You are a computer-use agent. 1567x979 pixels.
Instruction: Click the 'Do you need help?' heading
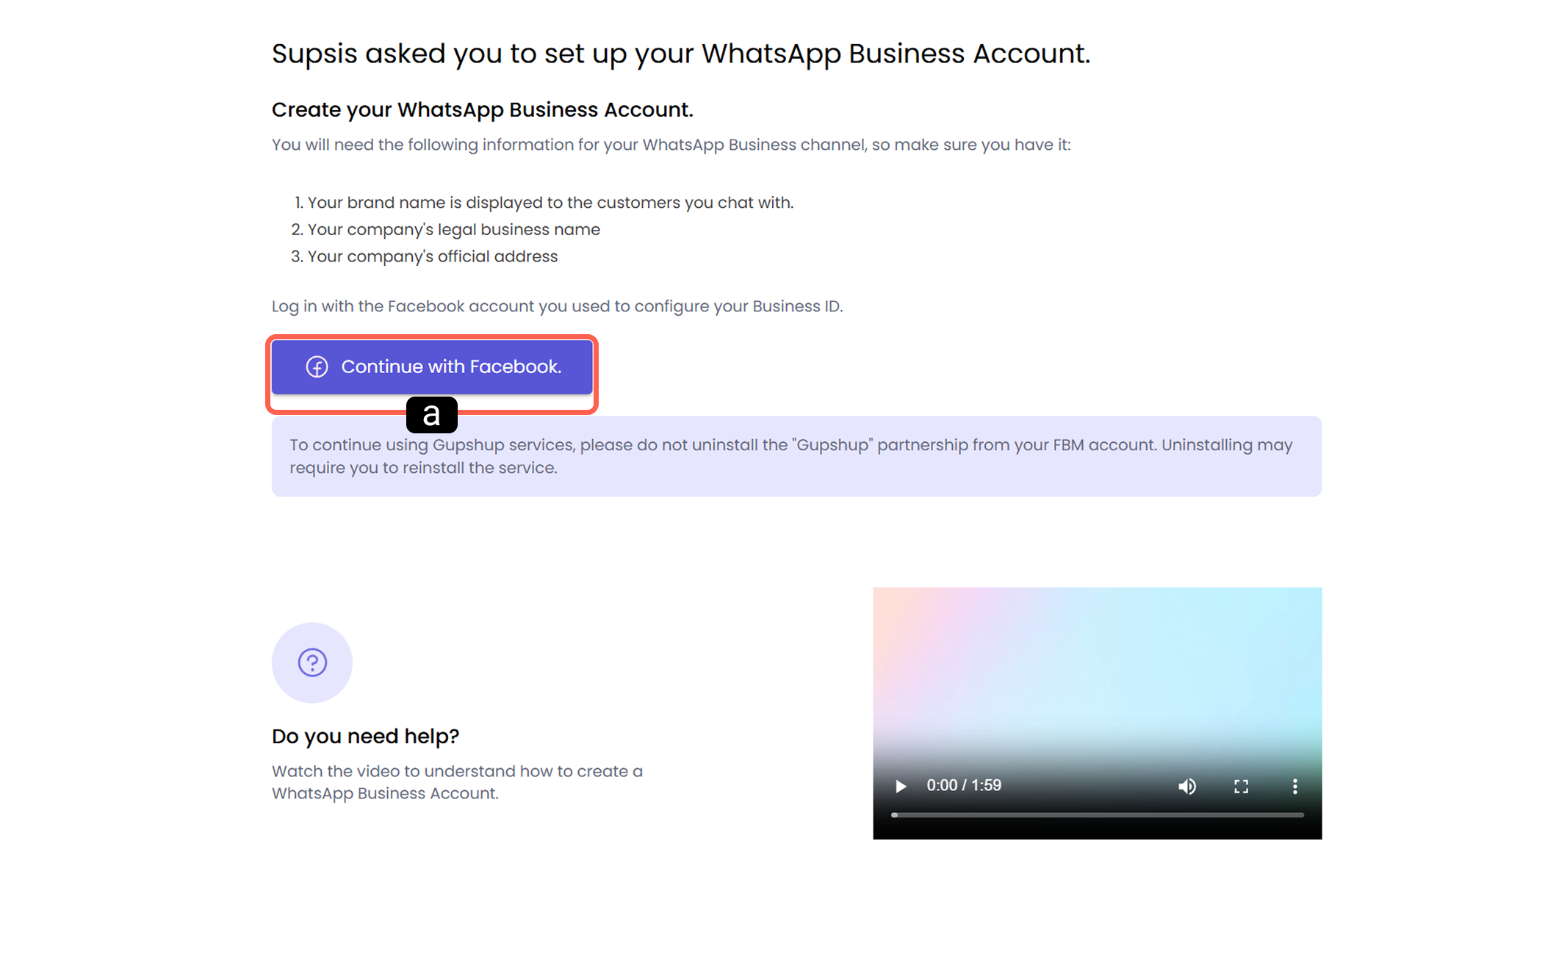tap(365, 736)
